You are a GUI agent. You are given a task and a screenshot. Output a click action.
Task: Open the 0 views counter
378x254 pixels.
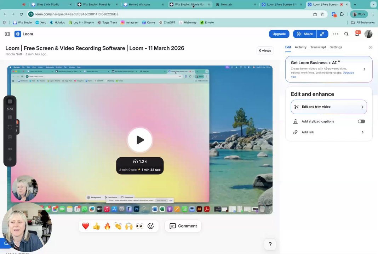point(265,50)
